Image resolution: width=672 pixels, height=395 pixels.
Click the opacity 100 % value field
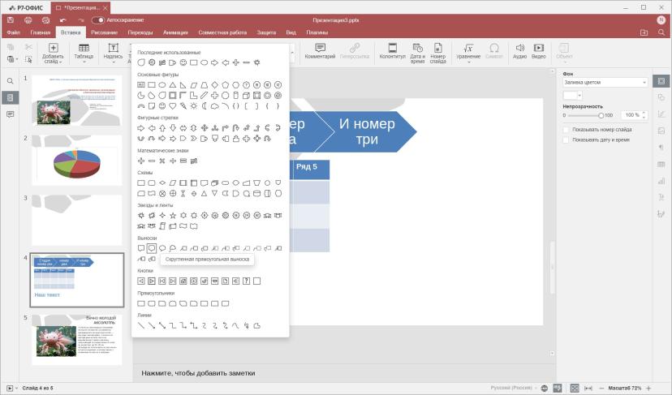634,115
